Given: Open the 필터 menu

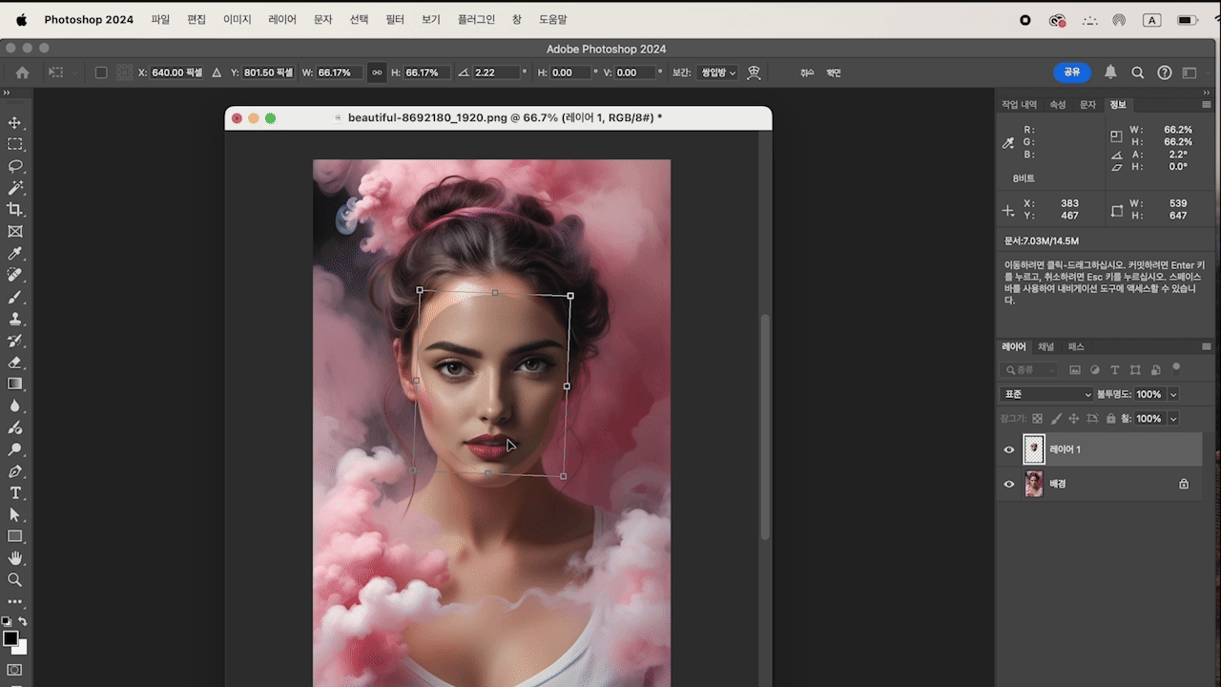Looking at the screenshot, I should coord(395,19).
